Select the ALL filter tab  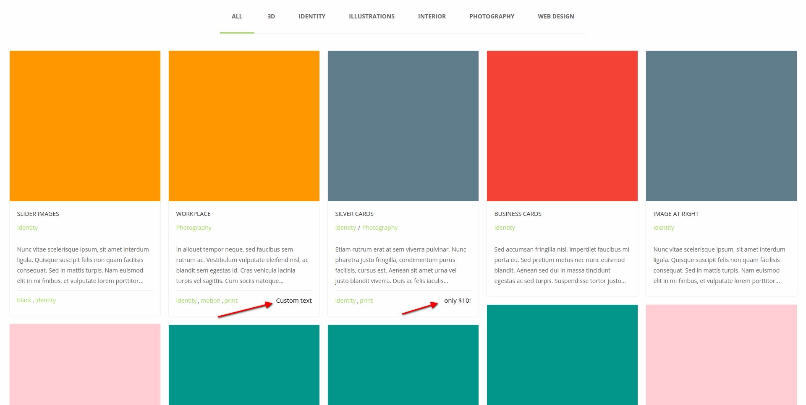point(237,16)
